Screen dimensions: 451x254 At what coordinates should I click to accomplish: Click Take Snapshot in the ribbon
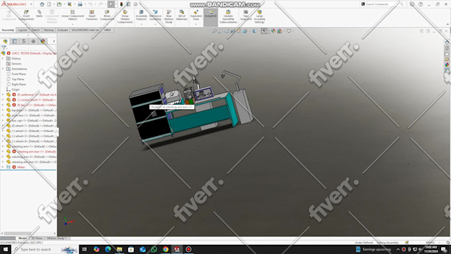click(246, 15)
